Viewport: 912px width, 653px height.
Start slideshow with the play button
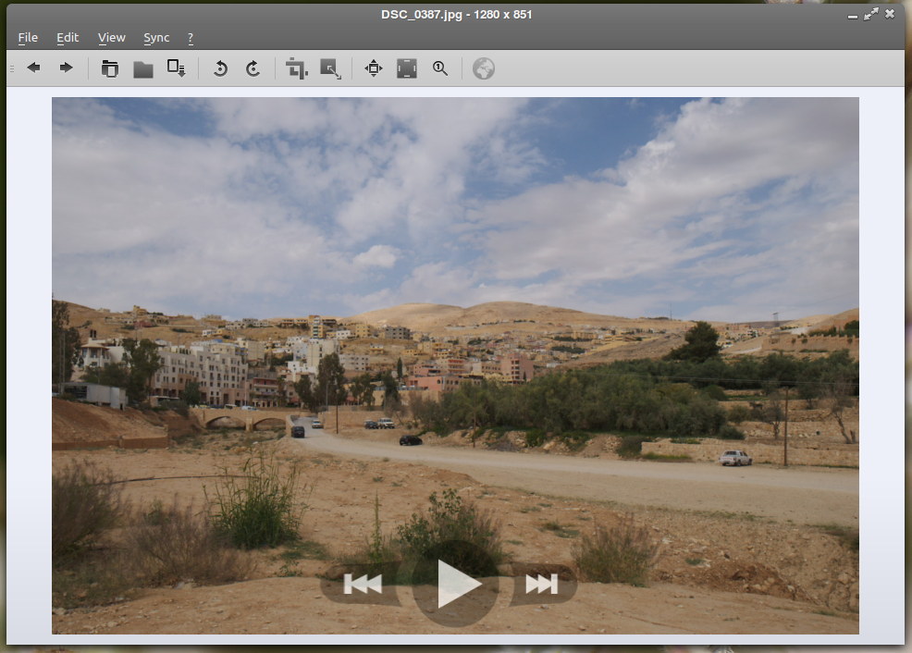[x=455, y=584]
